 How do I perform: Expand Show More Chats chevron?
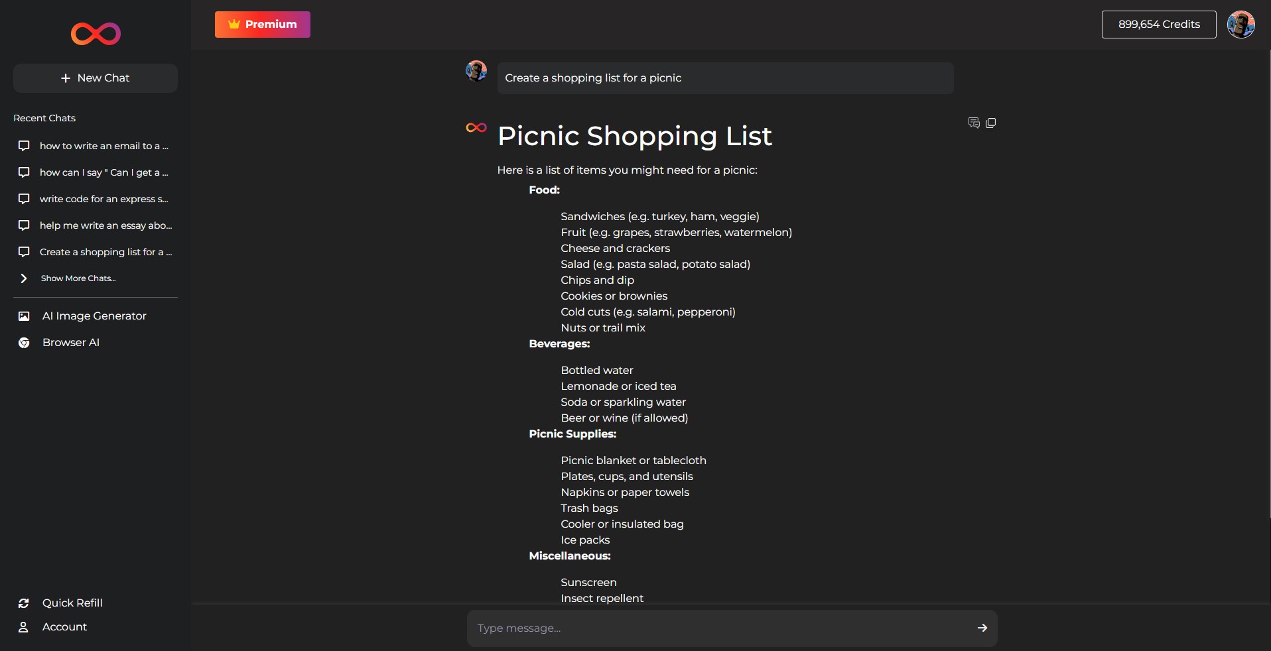click(x=24, y=278)
